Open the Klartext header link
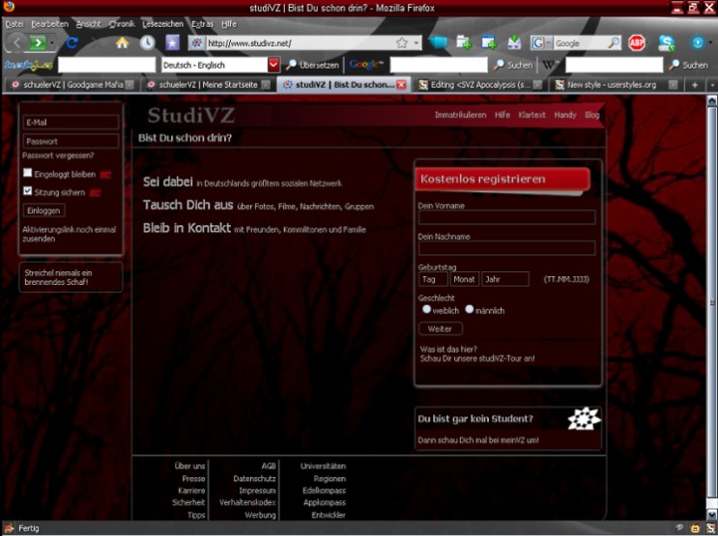This screenshot has width=718, height=536. [x=531, y=115]
